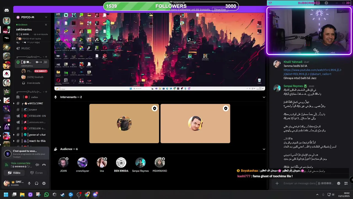The height and width of the screenshot is (199, 353).
Task: Toggle microphone mute in user panel
Action: coord(29,183)
